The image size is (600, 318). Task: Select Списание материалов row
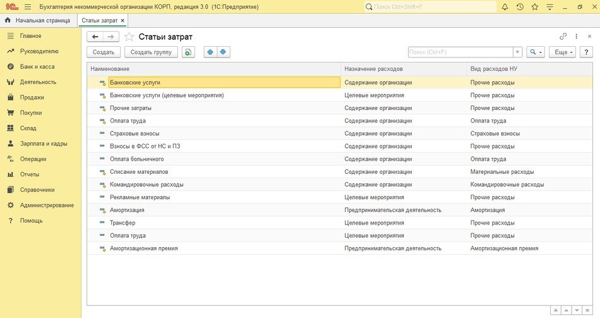340,171
